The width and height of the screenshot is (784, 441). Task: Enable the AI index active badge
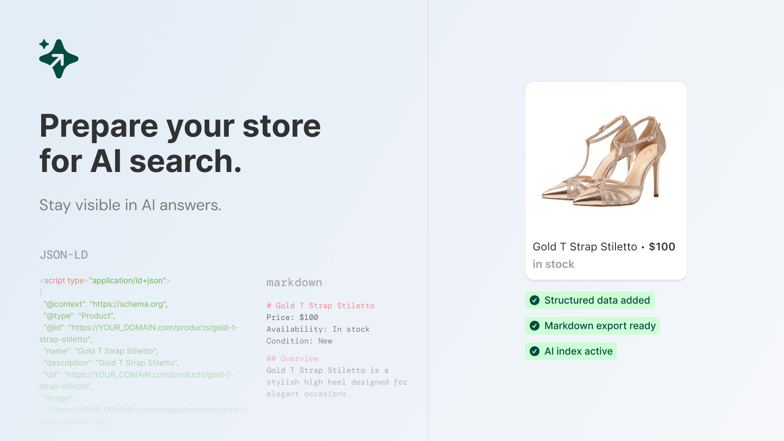tap(571, 351)
